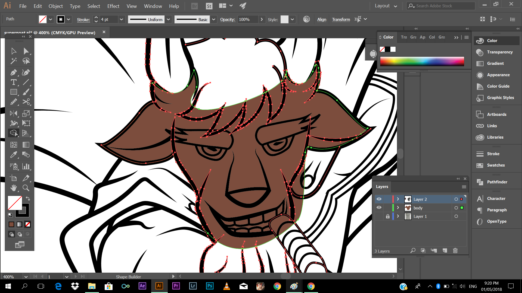Open the Effect menu

tap(113, 6)
